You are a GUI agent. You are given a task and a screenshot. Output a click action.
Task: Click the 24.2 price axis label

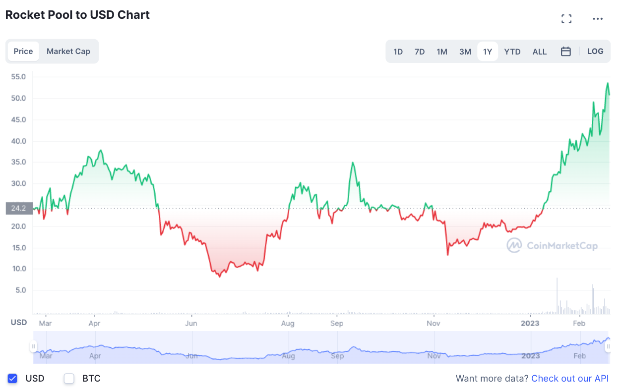(x=18, y=208)
